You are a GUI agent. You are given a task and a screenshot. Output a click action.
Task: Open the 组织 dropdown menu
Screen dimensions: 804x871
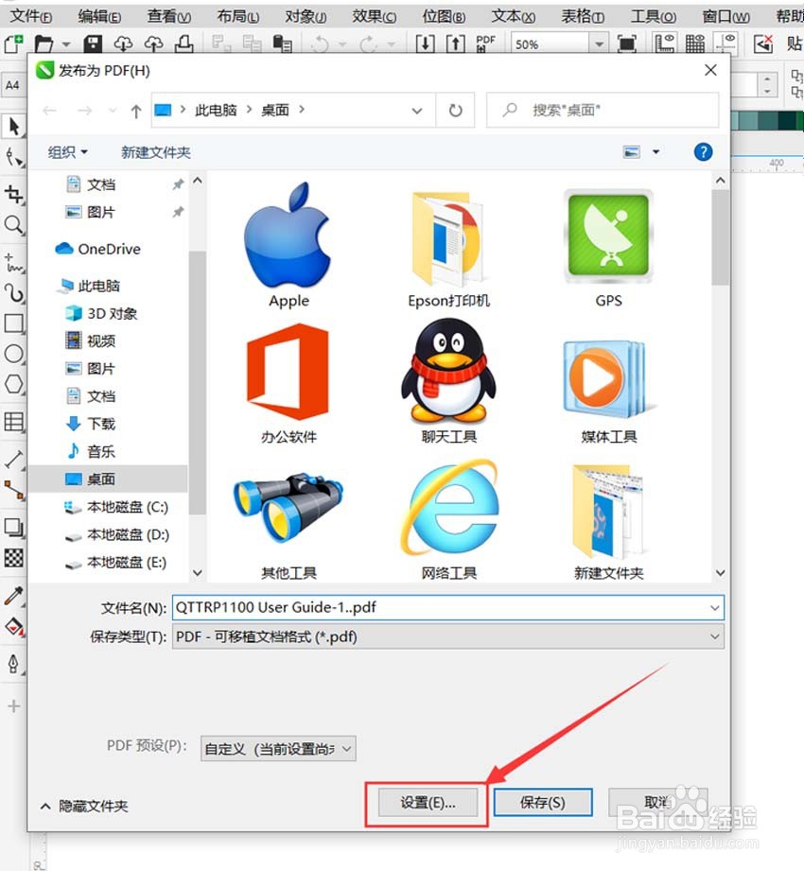tap(67, 151)
